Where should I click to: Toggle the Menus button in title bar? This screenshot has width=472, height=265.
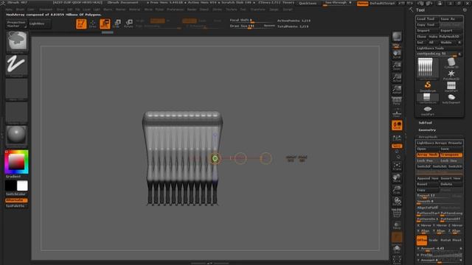point(362,3)
